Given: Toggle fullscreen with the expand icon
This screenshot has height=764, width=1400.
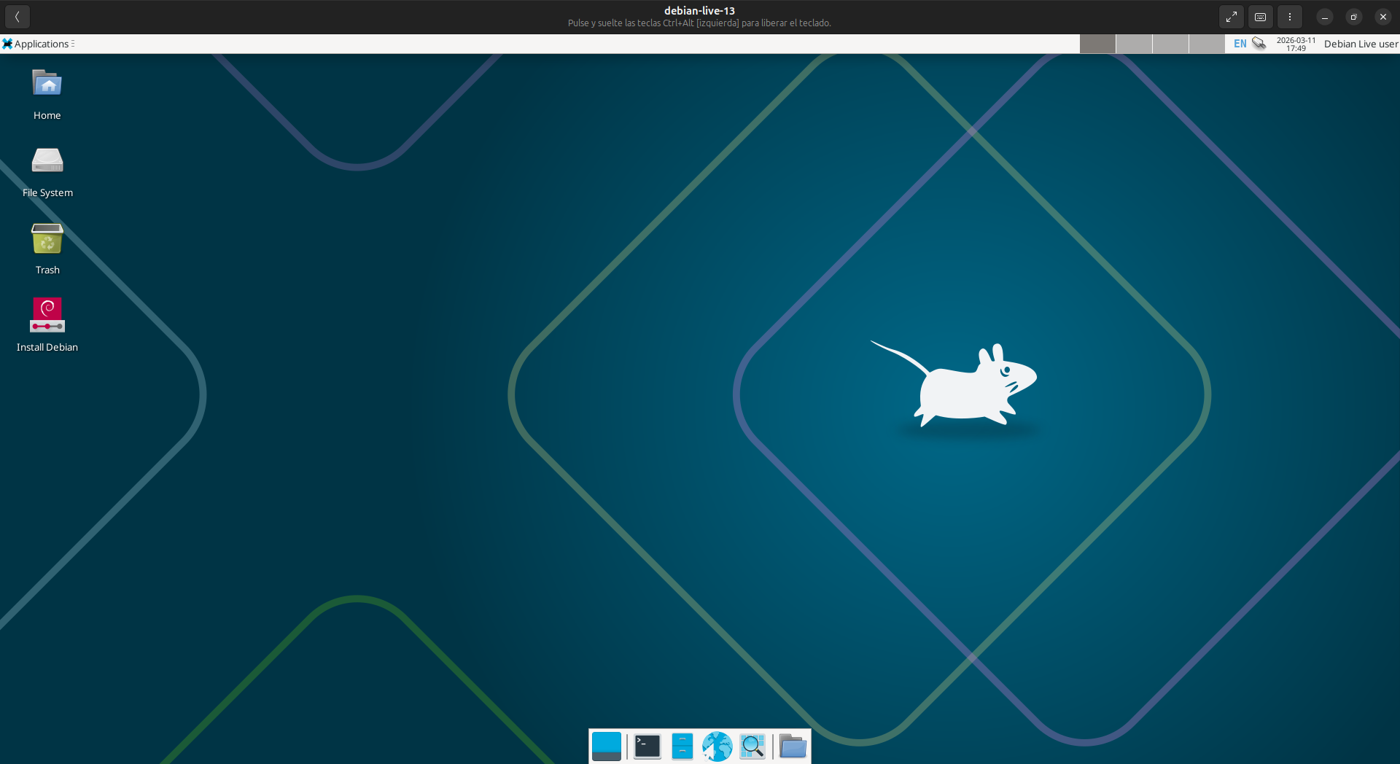Looking at the screenshot, I should (1231, 16).
